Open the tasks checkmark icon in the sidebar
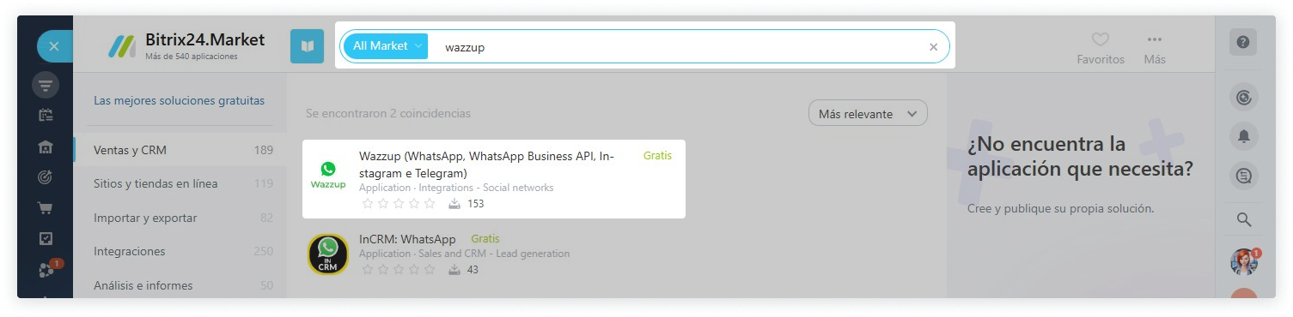This screenshot has width=1293, height=317. pos(46,239)
